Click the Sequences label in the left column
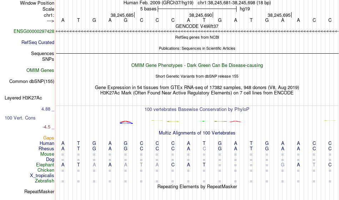The width and height of the screenshot is (339, 200). click(42, 54)
